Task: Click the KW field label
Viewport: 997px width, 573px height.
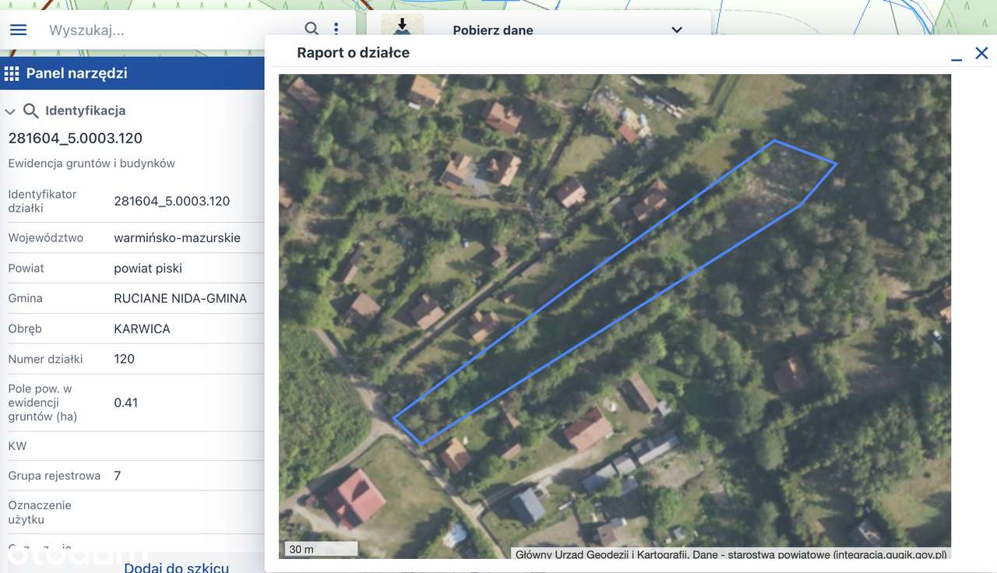Action: tap(17, 446)
